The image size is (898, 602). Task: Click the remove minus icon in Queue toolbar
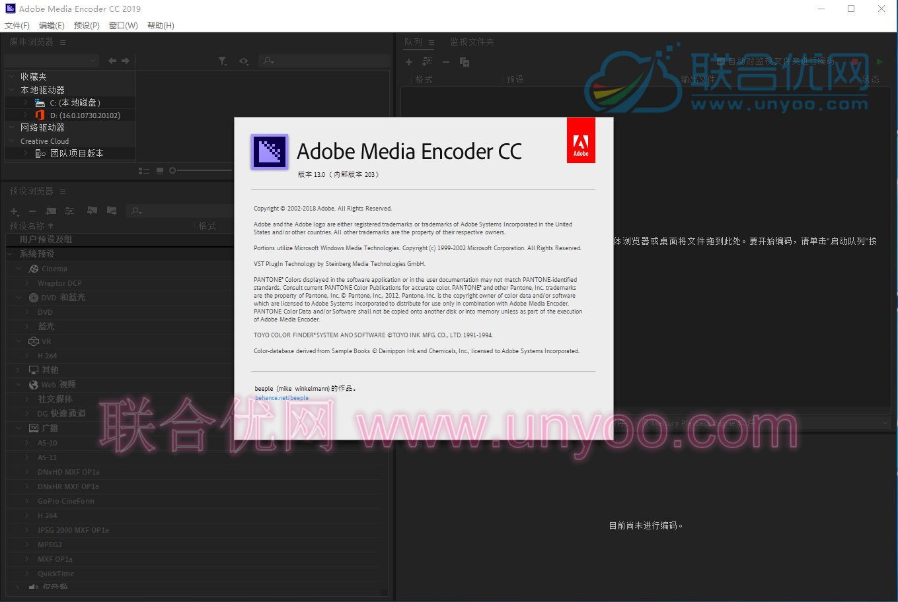pyautogui.click(x=446, y=61)
